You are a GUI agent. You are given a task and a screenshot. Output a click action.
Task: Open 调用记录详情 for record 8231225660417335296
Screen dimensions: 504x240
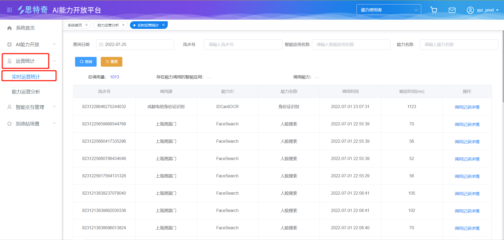pos(467,142)
